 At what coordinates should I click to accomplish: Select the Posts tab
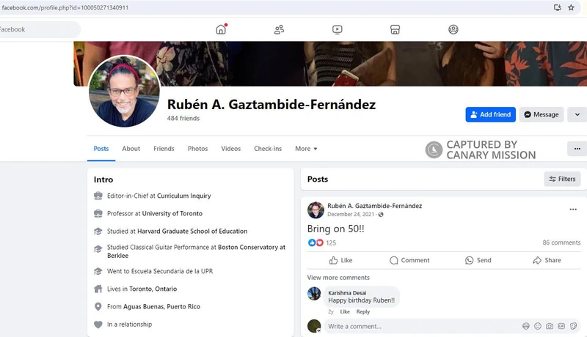pyautogui.click(x=101, y=148)
